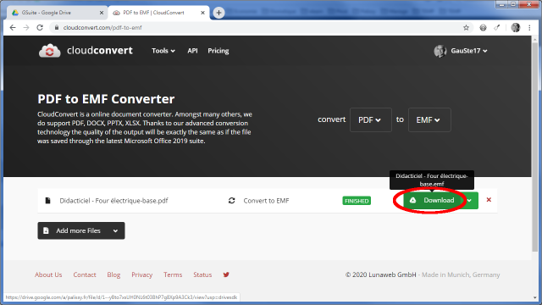Go back with browser back arrow
The width and height of the screenshot is (542, 305).
coord(13,28)
